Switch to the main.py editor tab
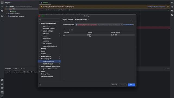174x98 pixels. [x=45, y=2]
